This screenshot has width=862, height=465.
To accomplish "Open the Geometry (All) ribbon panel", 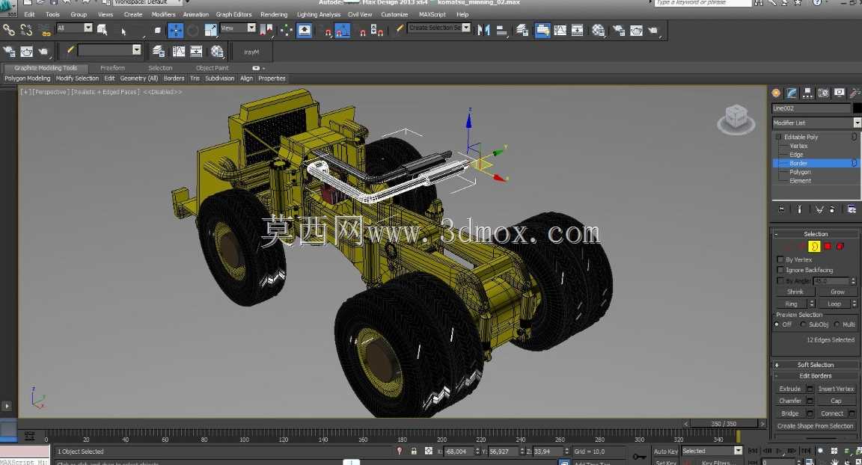I will click(139, 78).
